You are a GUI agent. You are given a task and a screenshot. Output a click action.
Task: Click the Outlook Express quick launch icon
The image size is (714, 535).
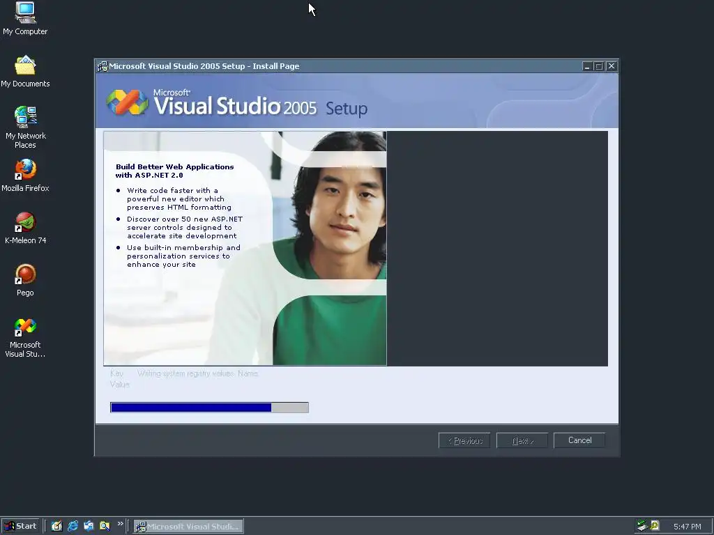[x=89, y=526]
